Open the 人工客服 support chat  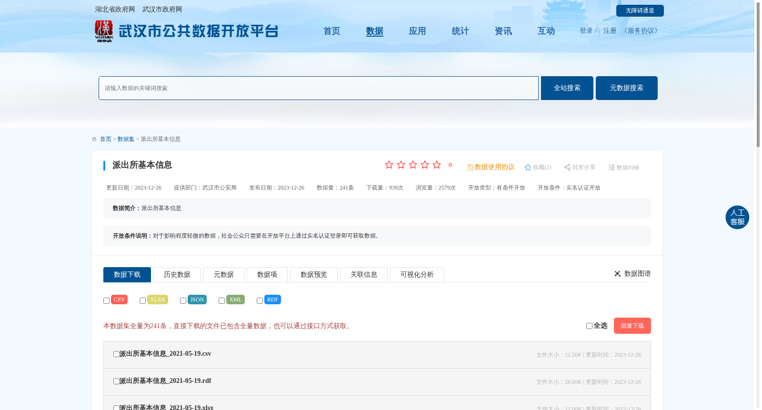point(737,217)
